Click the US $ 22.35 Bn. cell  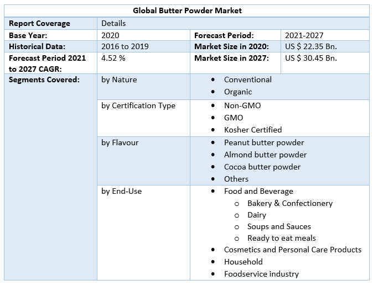pyautogui.click(x=311, y=46)
